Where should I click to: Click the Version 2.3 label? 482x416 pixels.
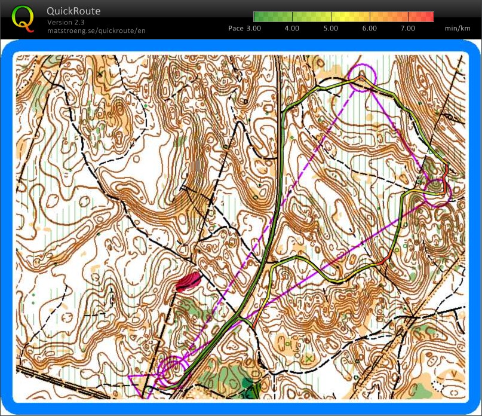point(66,22)
